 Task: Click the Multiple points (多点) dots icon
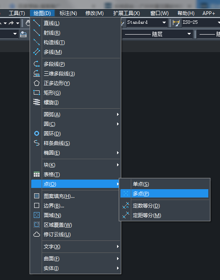coord(126,193)
